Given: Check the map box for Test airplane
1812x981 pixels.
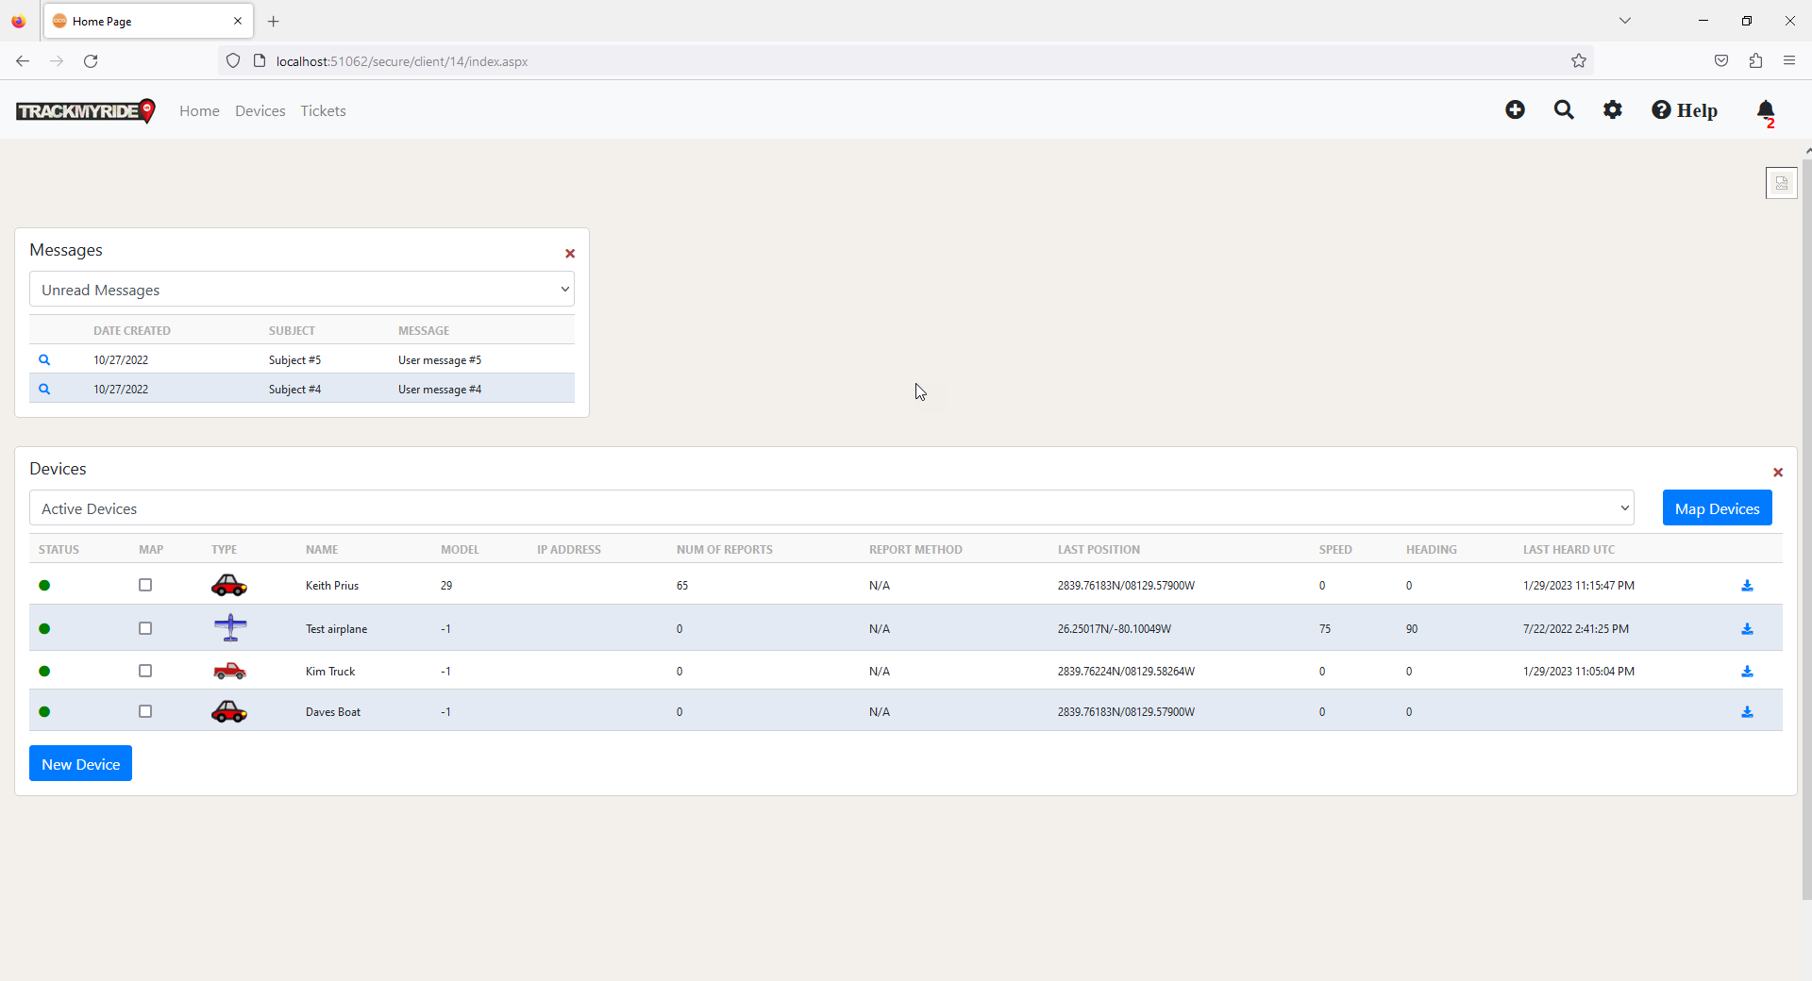Looking at the screenshot, I should pyautogui.click(x=145, y=628).
